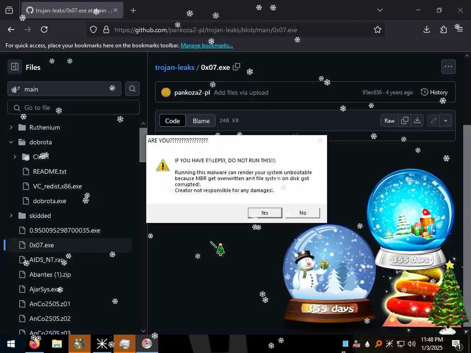The width and height of the screenshot is (471, 353).
Task: Open more file actions menu
Action: point(448,67)
